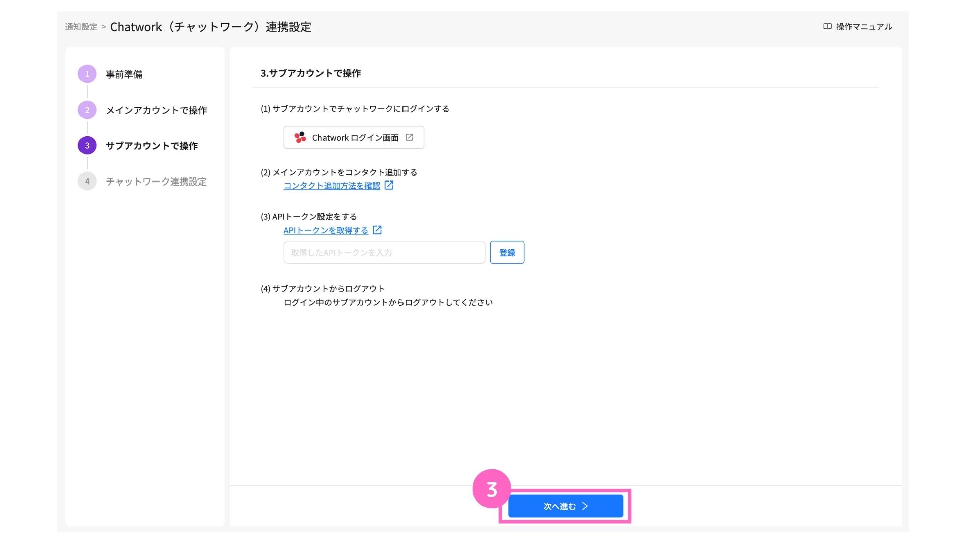The image size is (966, 543).
Task: Click text (1) サブアカウントでチャットワークにログインする
Action: pyautogui.click(x=355, y=109)
